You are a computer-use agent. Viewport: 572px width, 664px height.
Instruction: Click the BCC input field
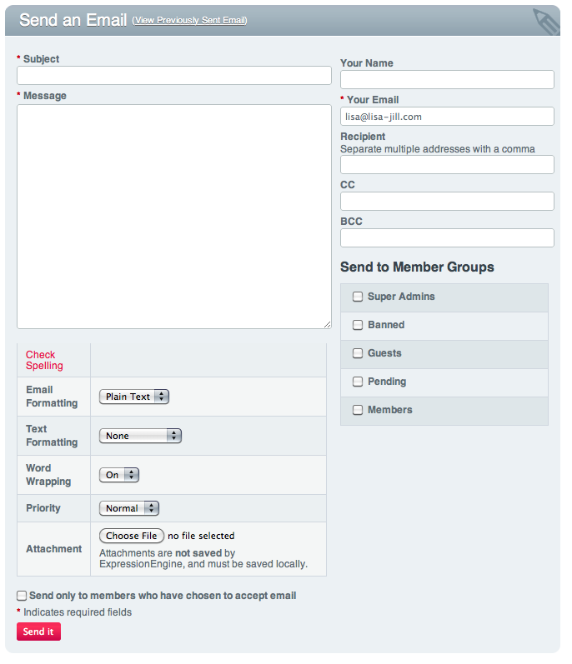447,238
